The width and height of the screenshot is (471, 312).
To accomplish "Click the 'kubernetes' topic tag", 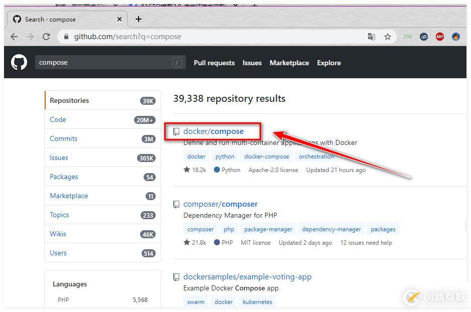I will (258, 302).
